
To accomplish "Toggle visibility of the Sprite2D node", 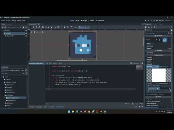I will (x=26, y=33).
